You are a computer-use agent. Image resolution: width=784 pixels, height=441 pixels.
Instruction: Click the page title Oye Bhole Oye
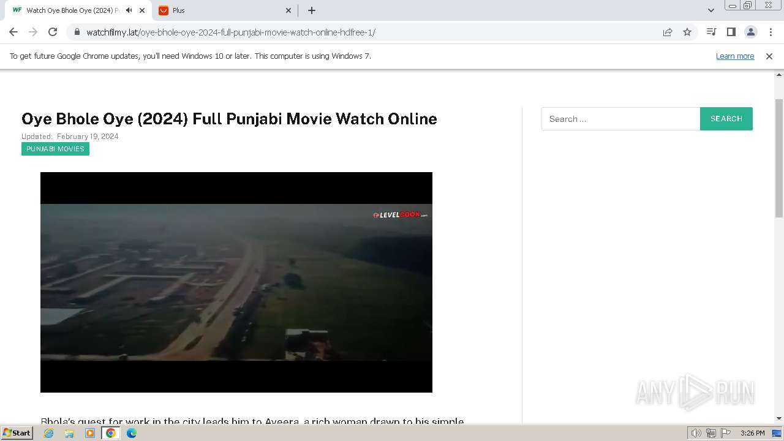tap(229, 119)
